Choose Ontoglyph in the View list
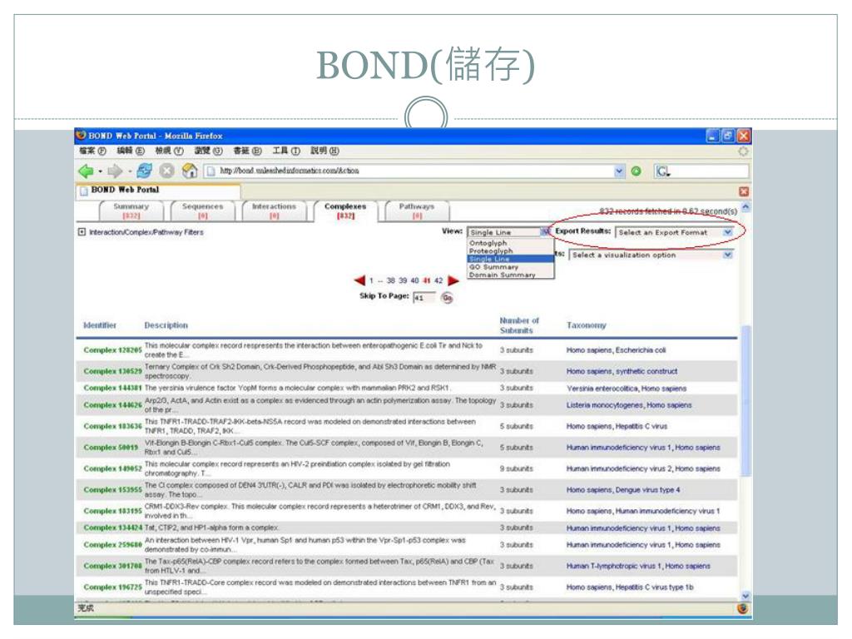The width and height of the screenshot is (852, 639). tap(488, 243)
